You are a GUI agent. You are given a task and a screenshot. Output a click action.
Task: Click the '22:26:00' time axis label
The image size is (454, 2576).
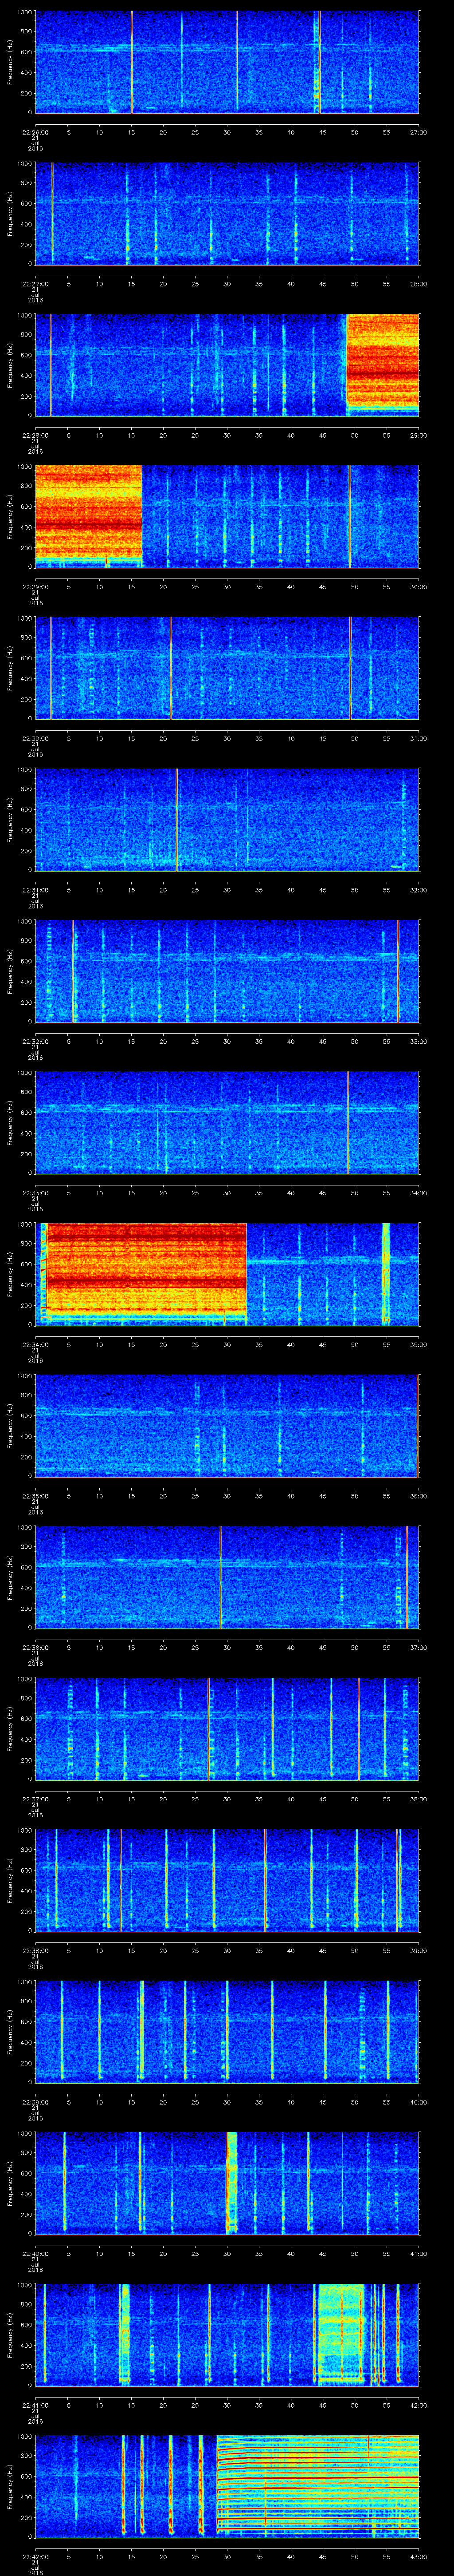(x=35, y=132)
